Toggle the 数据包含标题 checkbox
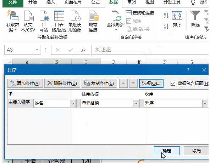 (173, 83)
